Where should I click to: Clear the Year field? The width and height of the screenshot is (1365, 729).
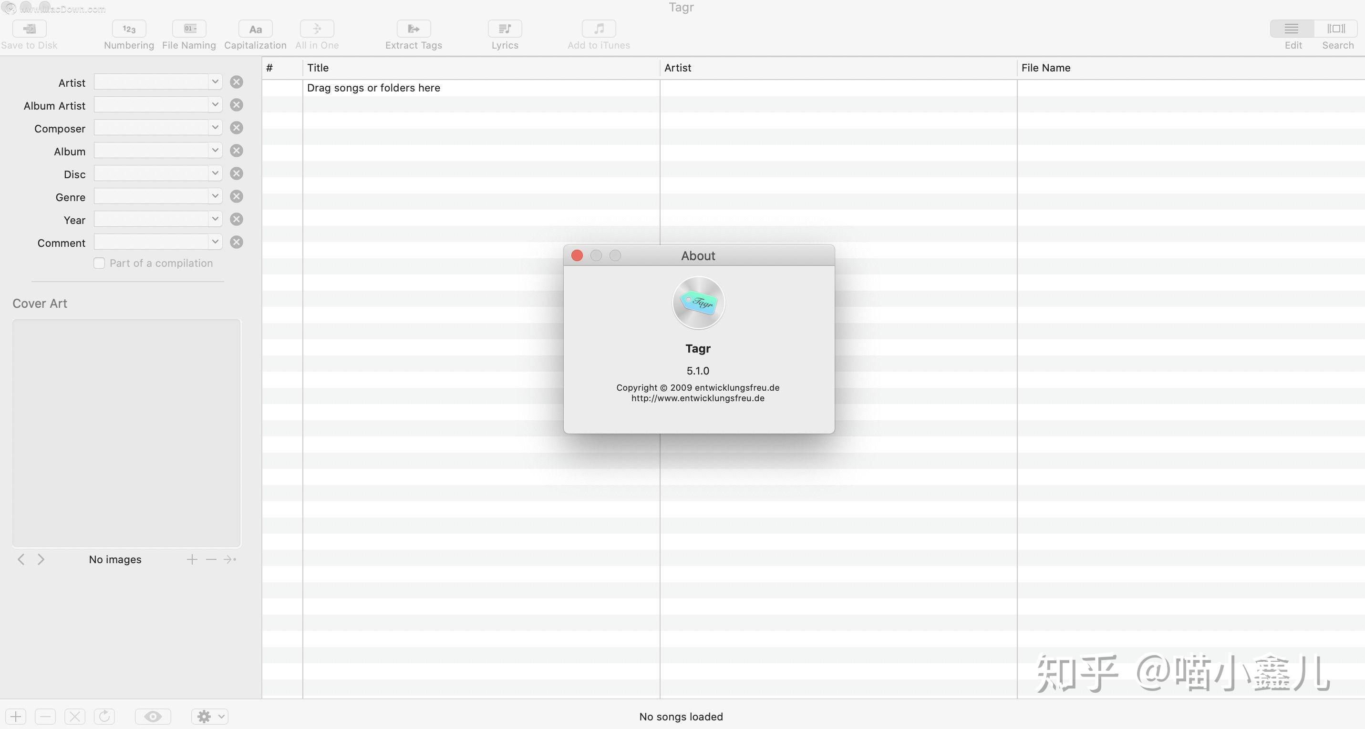[x=237, y=219]
